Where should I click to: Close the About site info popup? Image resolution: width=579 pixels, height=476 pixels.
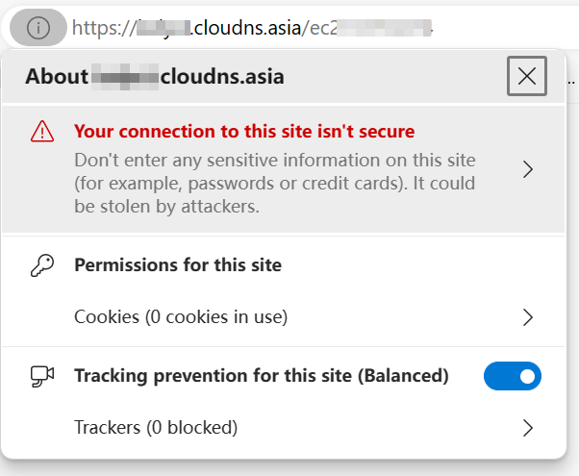(x=526, y=77)
